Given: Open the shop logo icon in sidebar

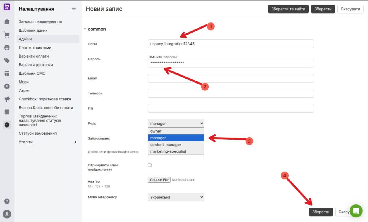Looking at the screenshot, I should pos(7,7).
